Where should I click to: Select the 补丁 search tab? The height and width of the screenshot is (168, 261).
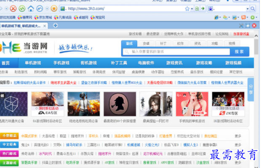click(x=163, y=43)
